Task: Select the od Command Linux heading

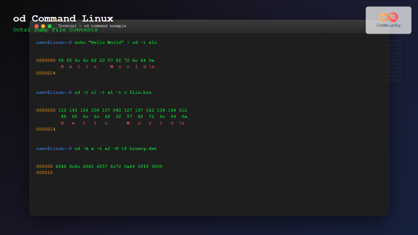Action: coord(63,18)
